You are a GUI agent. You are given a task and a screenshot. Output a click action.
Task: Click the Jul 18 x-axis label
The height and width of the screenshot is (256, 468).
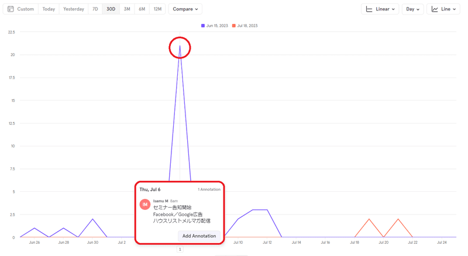(355, 243)
